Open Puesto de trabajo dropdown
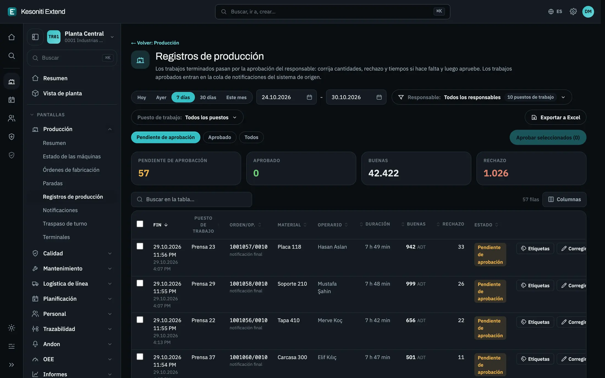 (x=187, y=117)
